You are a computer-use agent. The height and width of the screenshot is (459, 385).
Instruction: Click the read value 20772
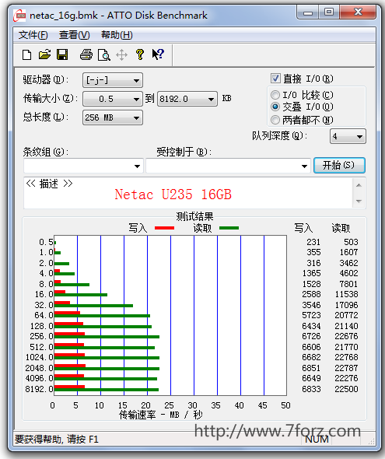[x=346, y=315]
